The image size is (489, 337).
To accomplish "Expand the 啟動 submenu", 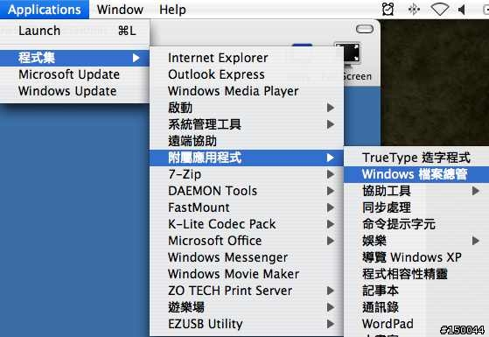I will coord(247,108).
